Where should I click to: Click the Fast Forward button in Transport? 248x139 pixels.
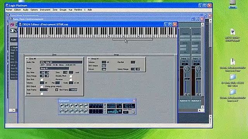click(86, 105)
